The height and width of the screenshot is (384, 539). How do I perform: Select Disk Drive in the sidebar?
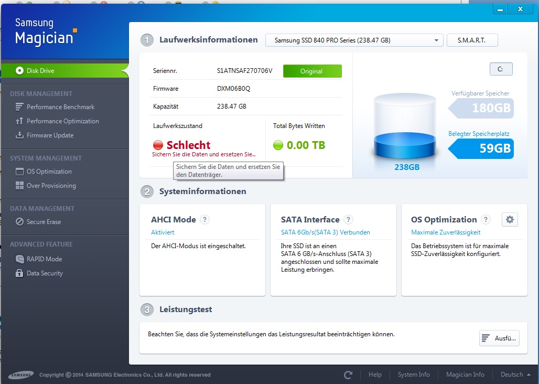click(64, 70)
